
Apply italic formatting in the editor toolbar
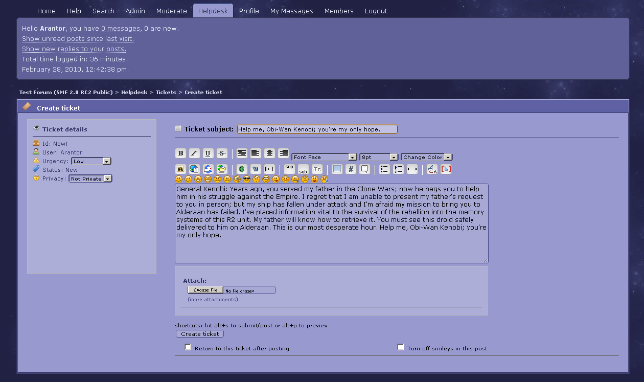coord(194,153)
